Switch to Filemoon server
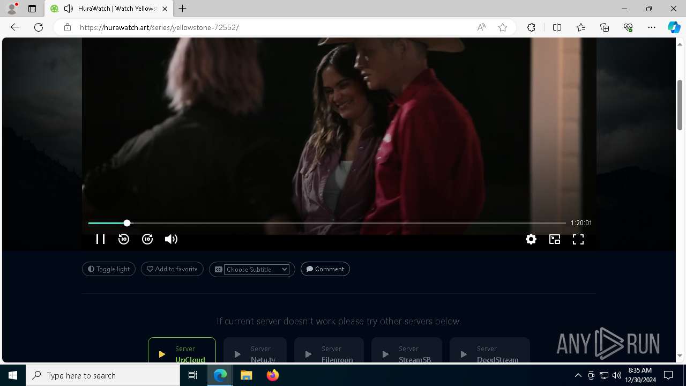Viewport: 686px width, 386px height. coord(329,350)
